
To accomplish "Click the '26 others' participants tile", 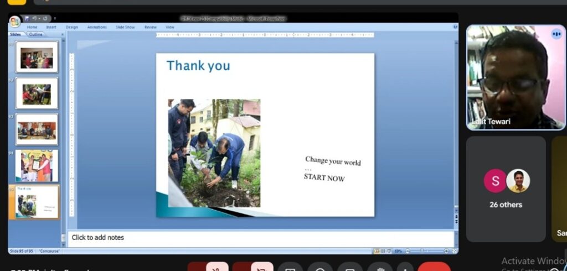I will [506, 189].
